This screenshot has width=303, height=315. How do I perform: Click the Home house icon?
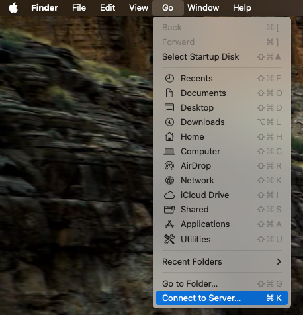pyautogui.click(x=169, y=137)
